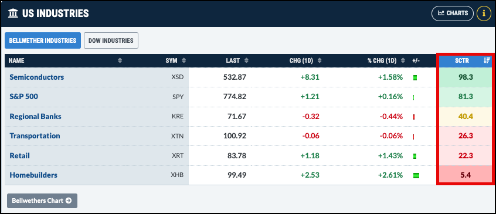Open S&P 500 link
The height and width of the screenshot is (214, 496).
tap(23, 97)
